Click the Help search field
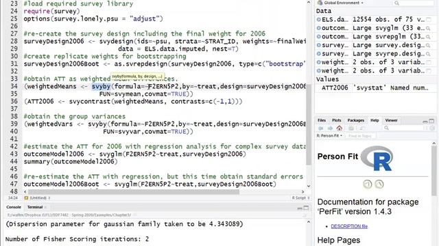Screen dimensions: 439x246 click(403, 128)
